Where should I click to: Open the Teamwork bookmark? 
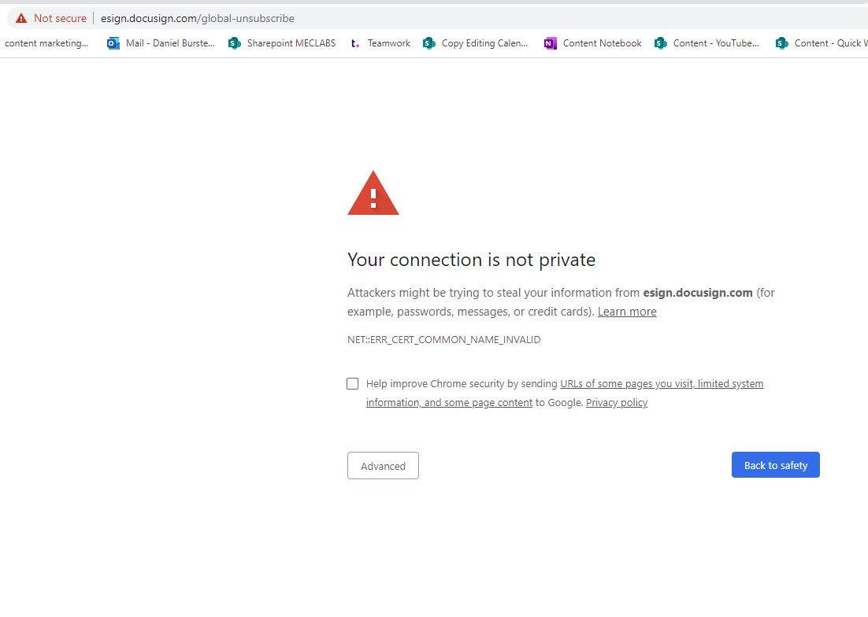click(x=388, y=43)
